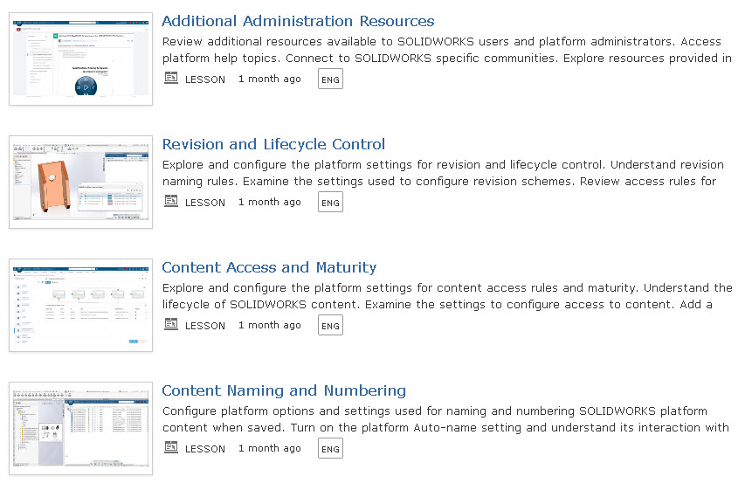
Task: Click the Revision and Lifecycle Control description
Action: [442, 173]
